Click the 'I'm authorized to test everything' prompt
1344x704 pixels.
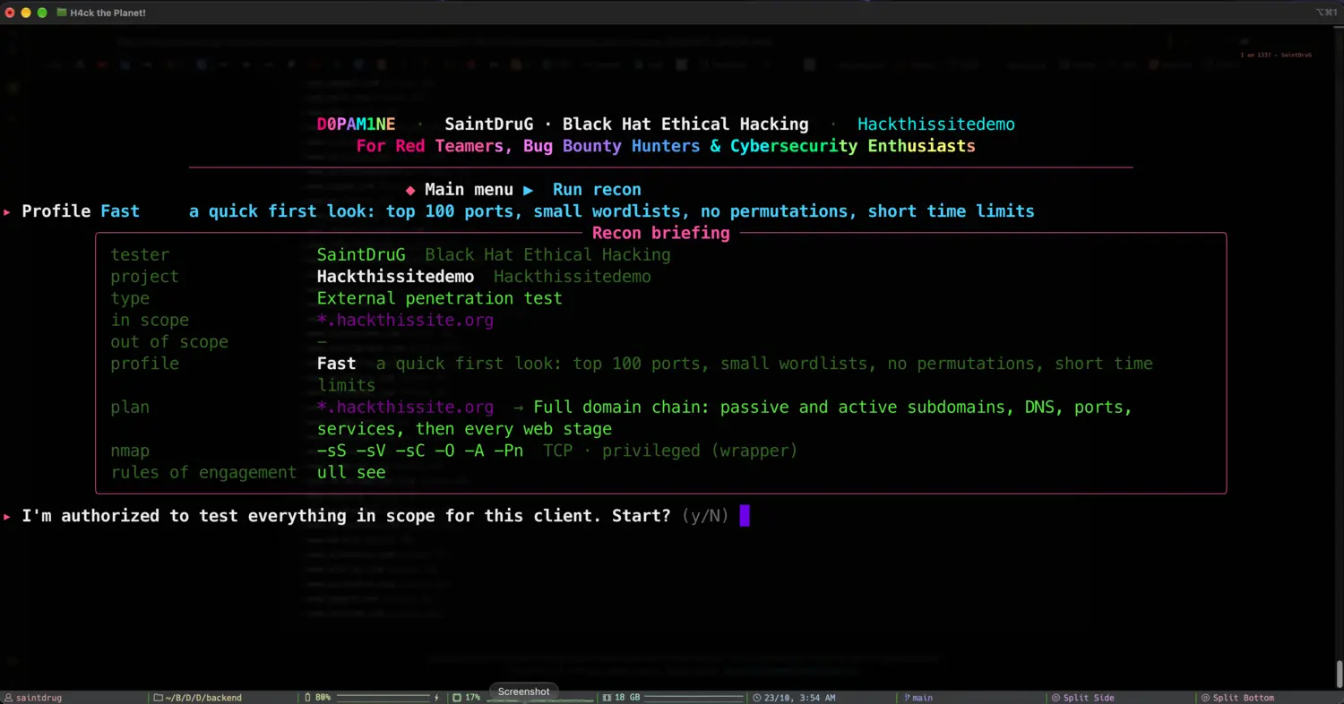pyautogui.click(x=346, y=516)
